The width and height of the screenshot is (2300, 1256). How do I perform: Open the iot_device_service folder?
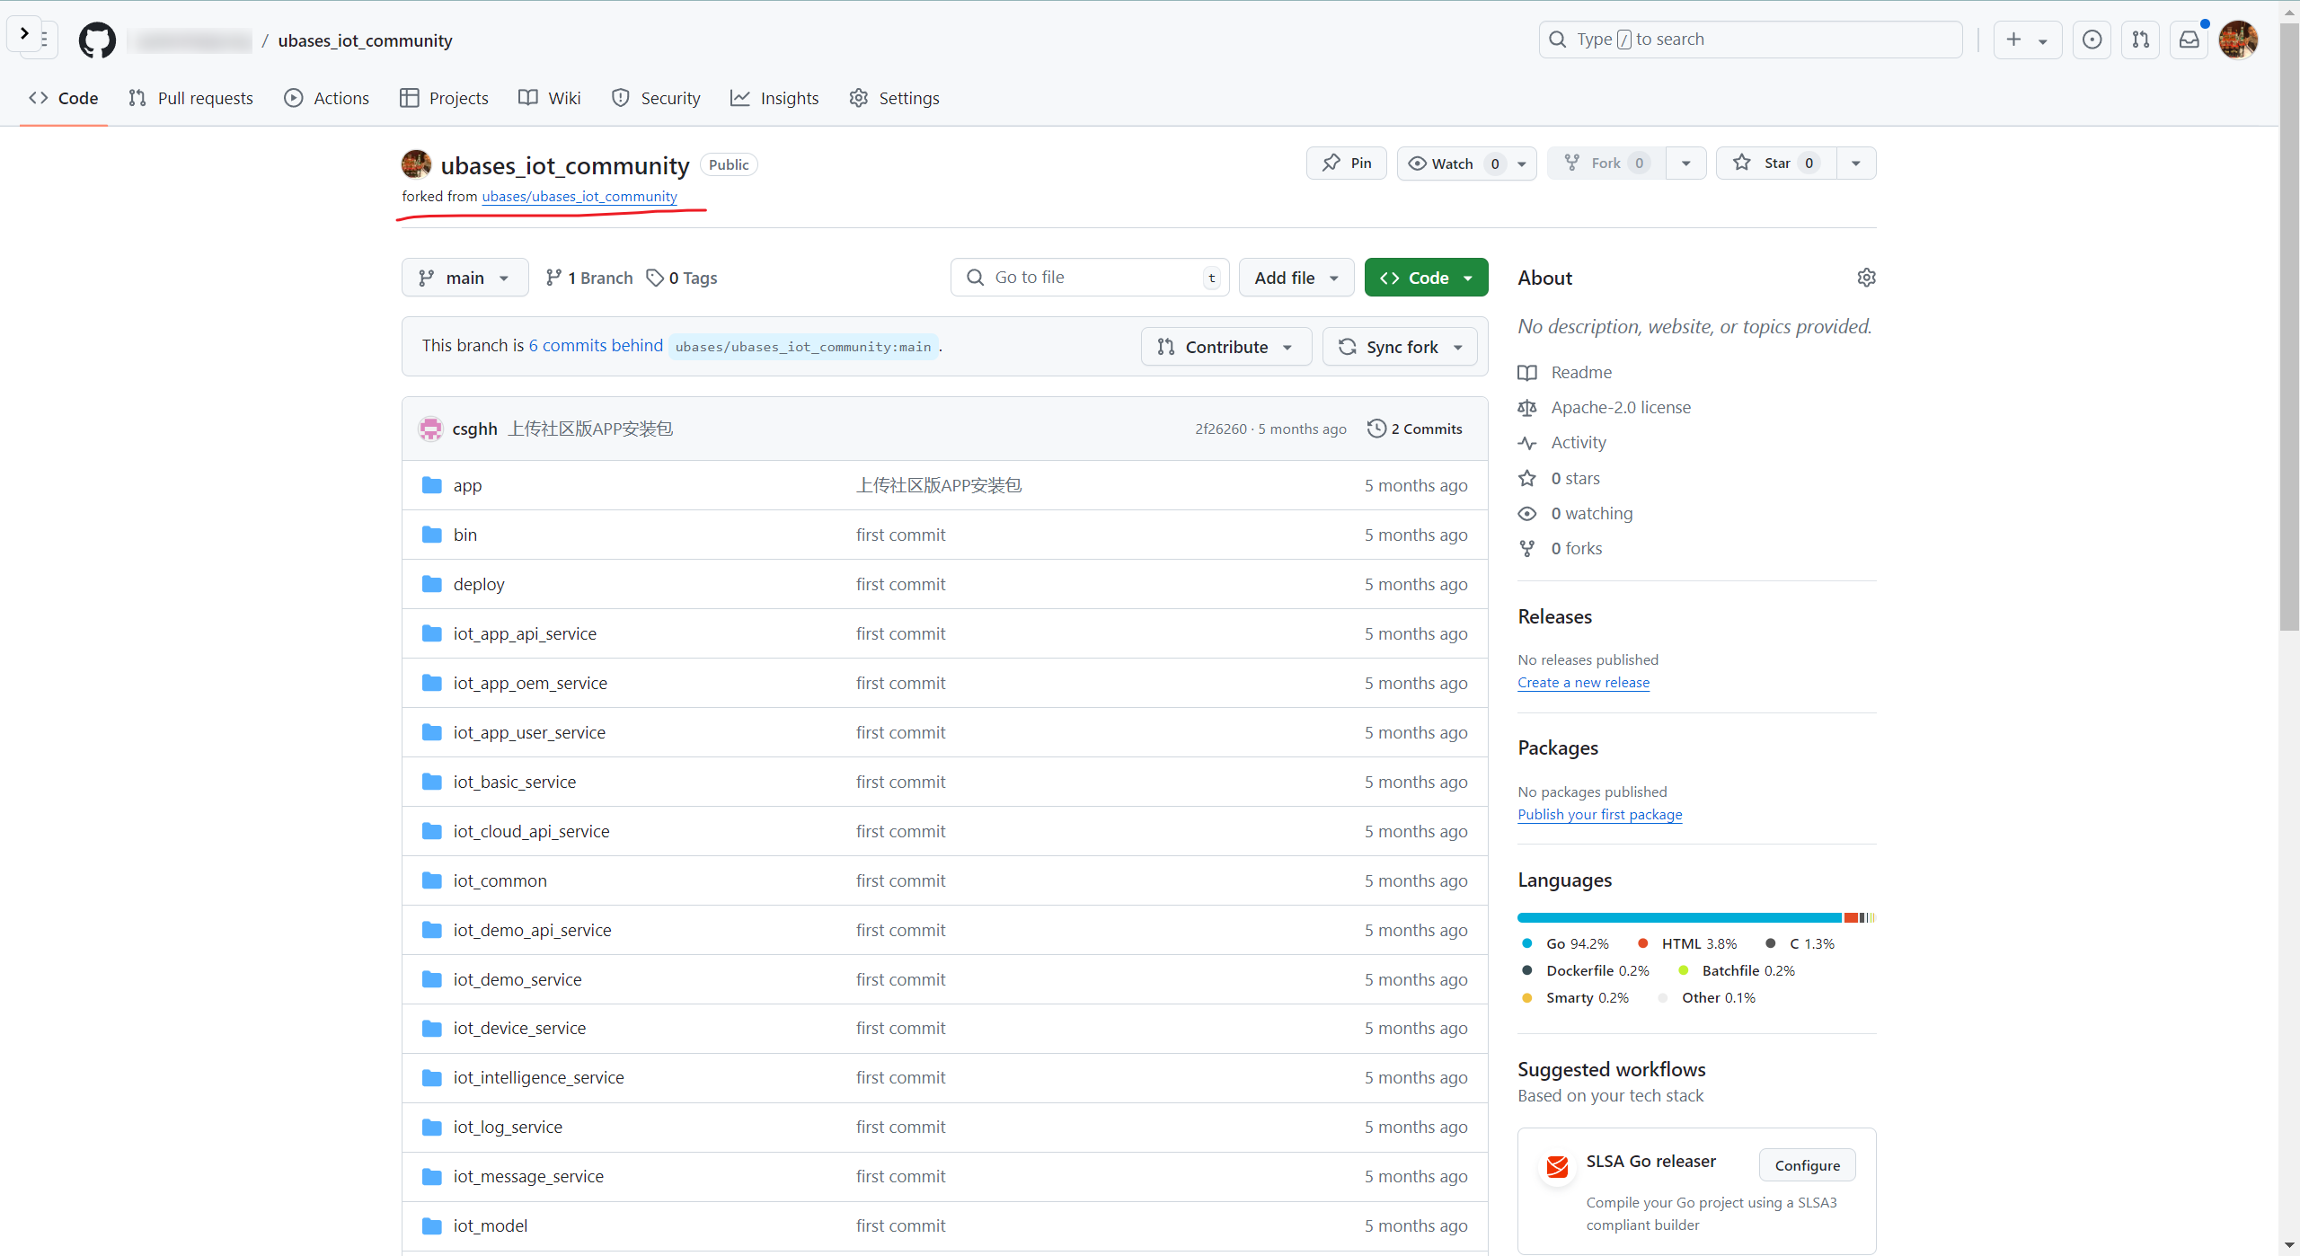click(519, 1028)
